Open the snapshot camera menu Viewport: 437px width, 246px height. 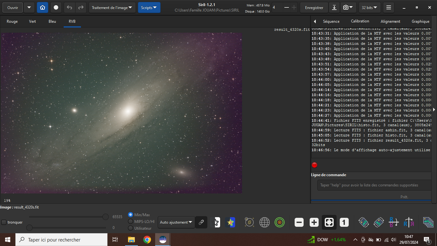click(x=348, y=7)
